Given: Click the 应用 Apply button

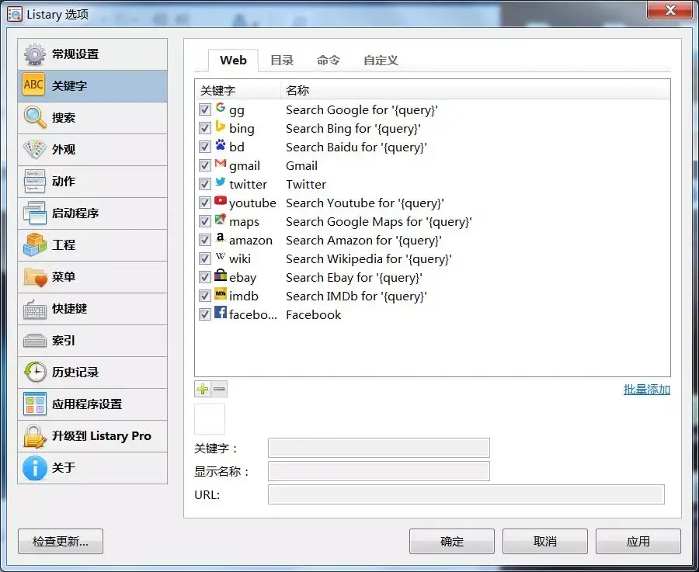Looking at the screenshot, I should (638, 541).
